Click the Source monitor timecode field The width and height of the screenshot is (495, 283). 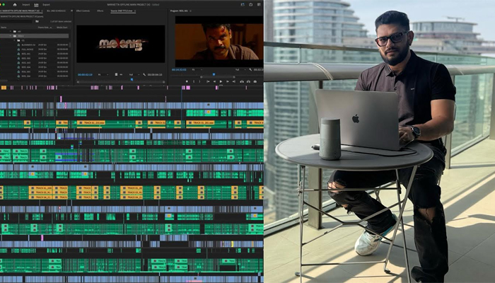tap(85, 74)
